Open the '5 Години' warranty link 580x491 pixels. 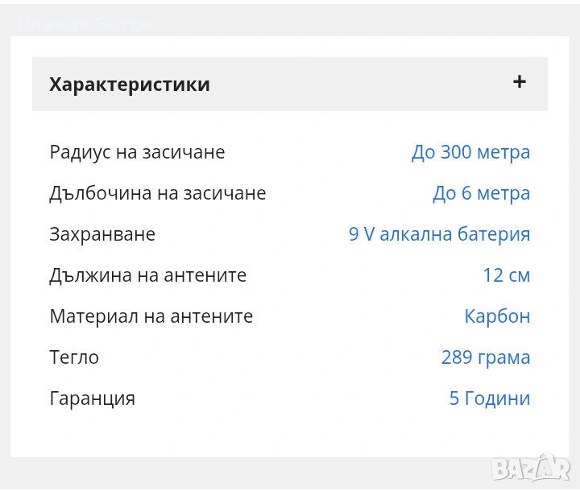(x=489, y=398)
